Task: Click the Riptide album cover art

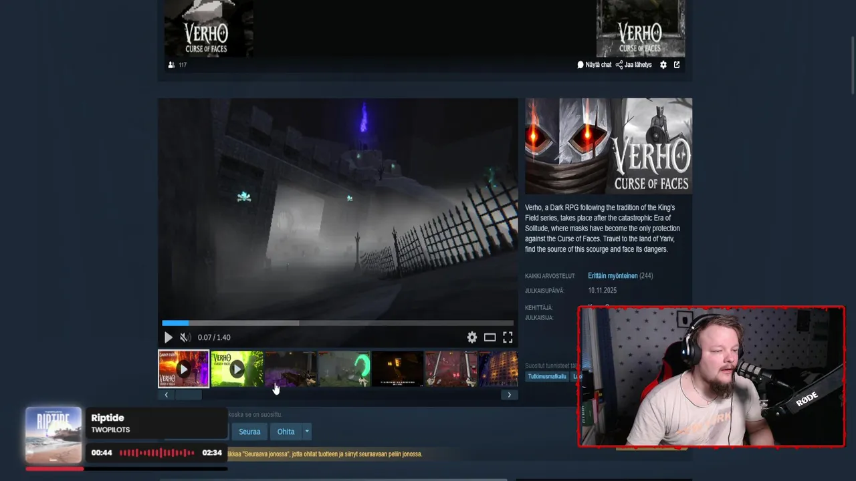Action: [53, 436]
